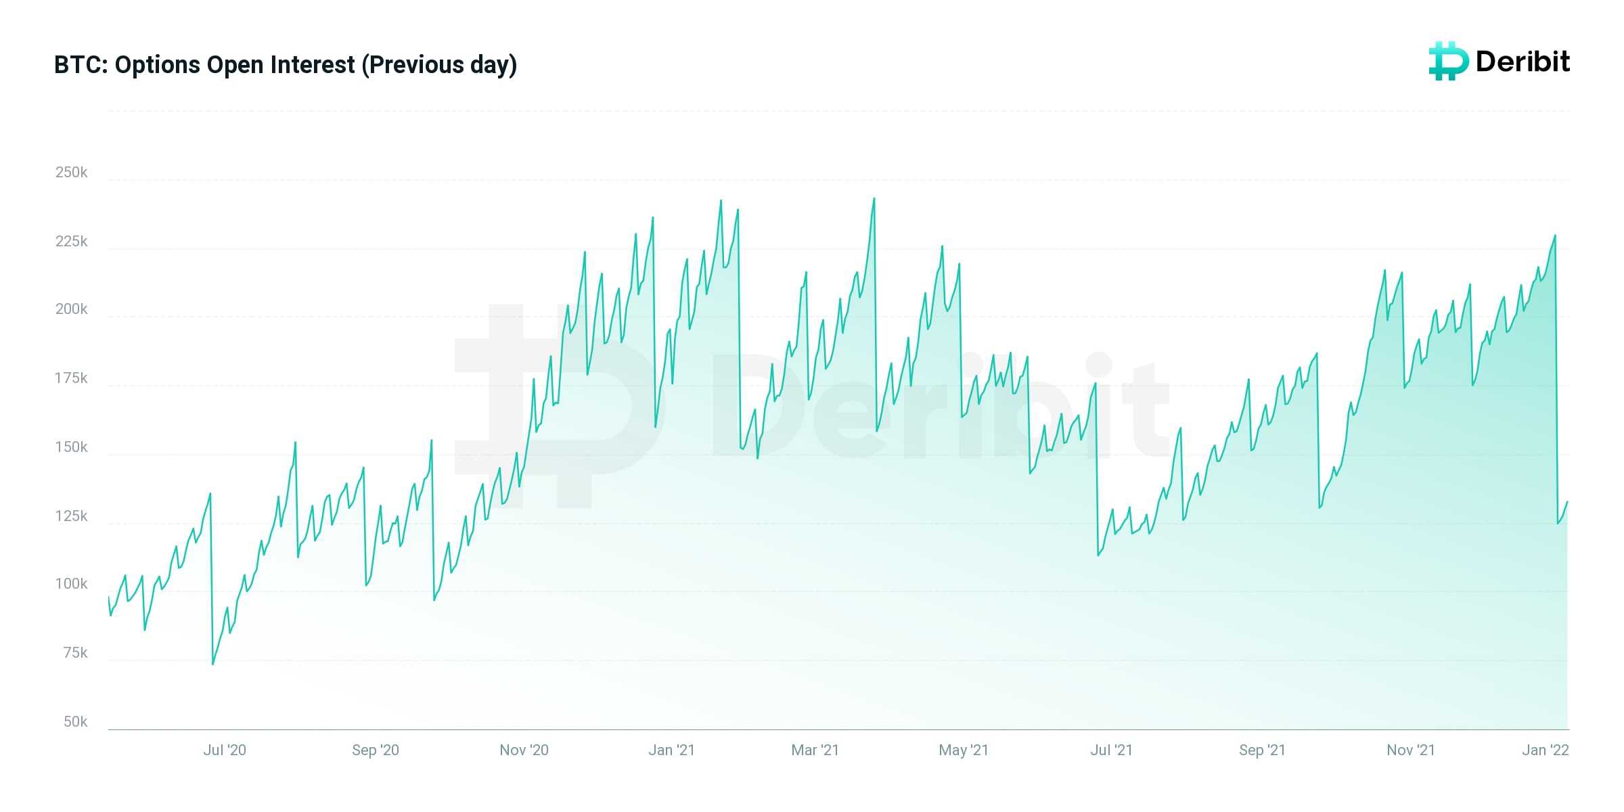Click the Jan '21 x-axis marker
The width and height of the screenshot is (1624, 812).
coord(672,750)
